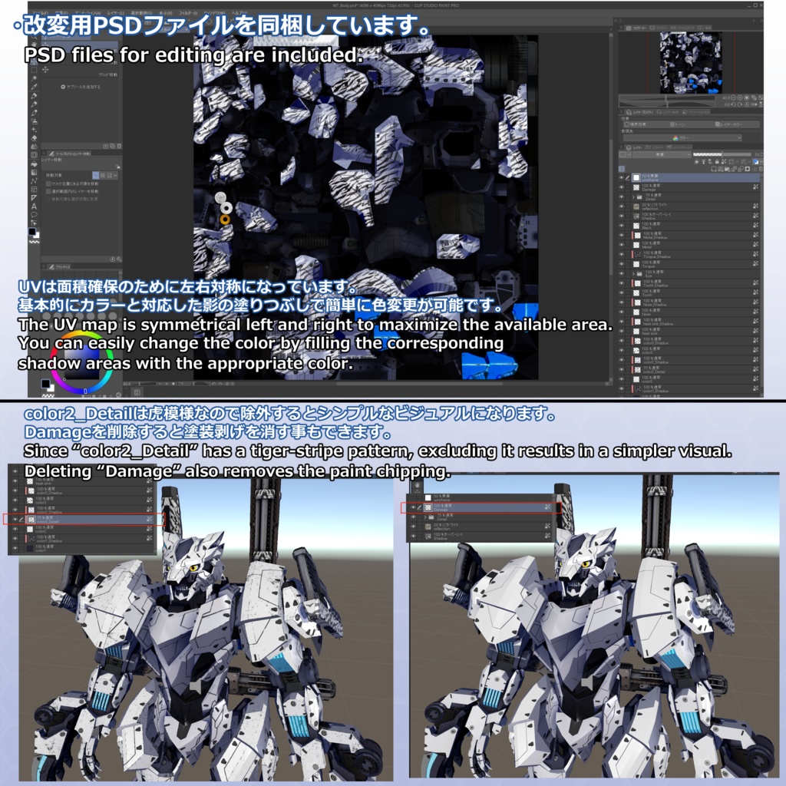The width and height of the screenshot is (786, 786).
Task: Click the Navigator flip horizontal icon
Action: (x=754, y=104)
